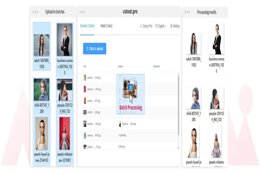
Task: Click the link icon next to Cutout.Pro
Action: tap(141, 26)
